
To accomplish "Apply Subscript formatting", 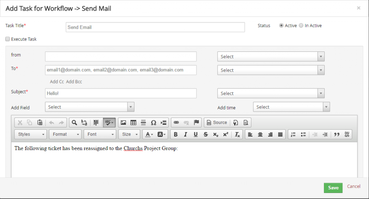I will point(215,134).
